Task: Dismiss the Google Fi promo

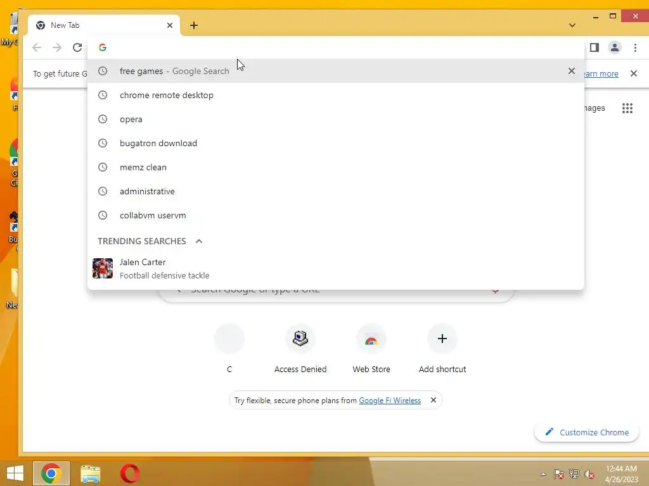Action: pyautogui.click(x=433, y=400)
